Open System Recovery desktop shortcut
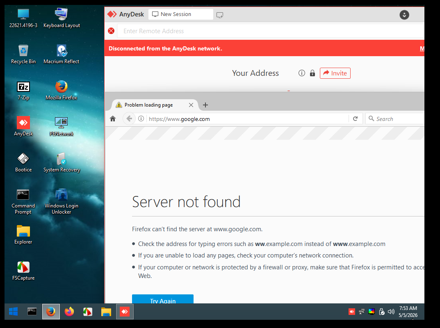The height and width of the screenshot is (328, 440). [62, 162]
